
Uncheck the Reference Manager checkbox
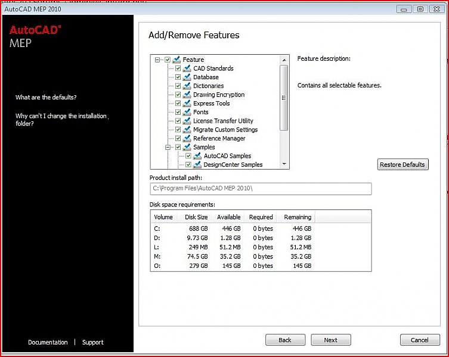coord(178,139)
